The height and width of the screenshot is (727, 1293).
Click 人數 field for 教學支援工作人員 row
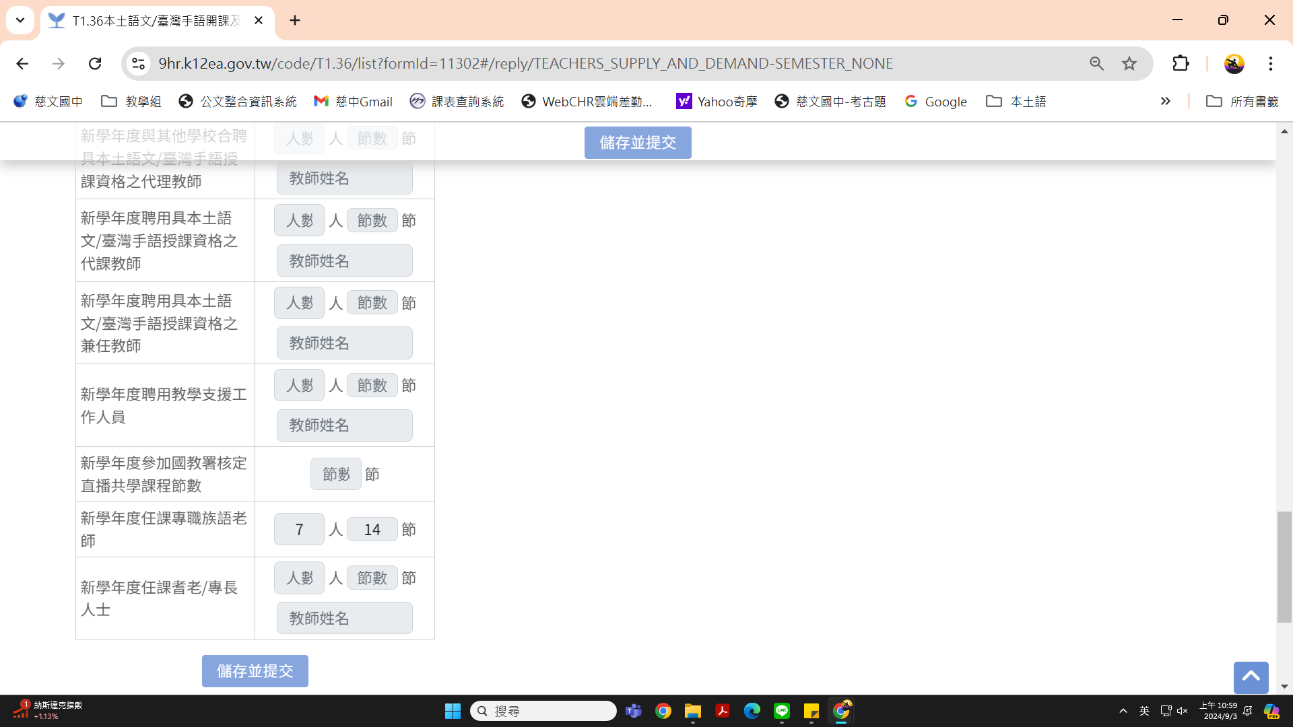click(300, 385)
